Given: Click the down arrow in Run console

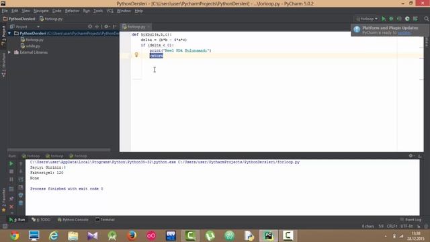Looking at the screenshot, I should click(21, 171).
